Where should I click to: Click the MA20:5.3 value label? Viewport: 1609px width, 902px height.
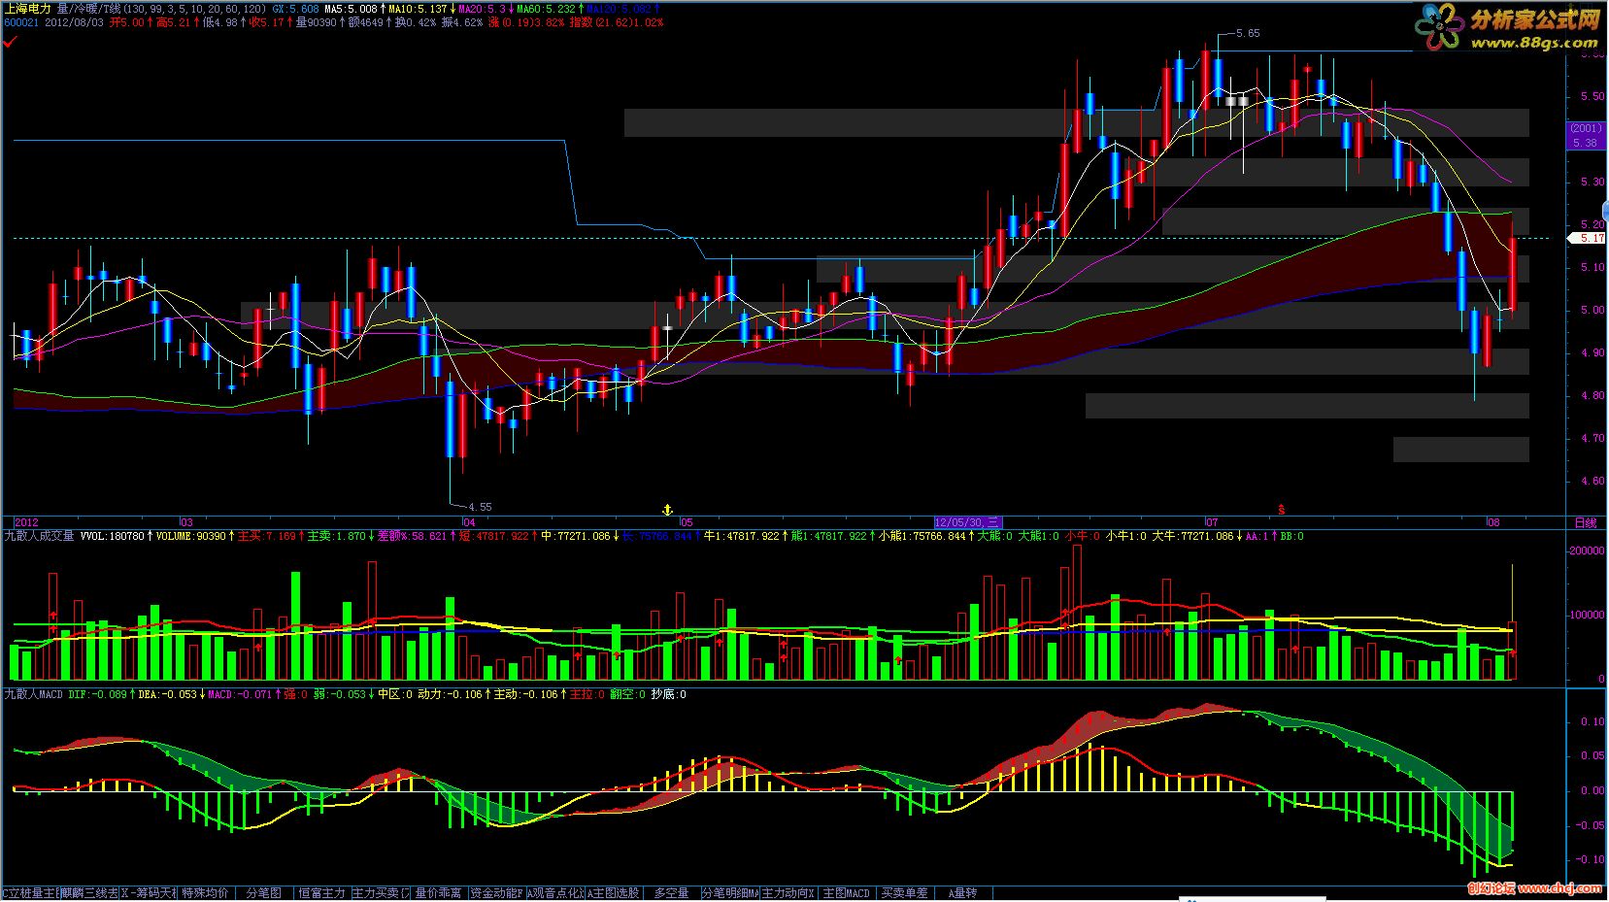[x=481, y=8]
